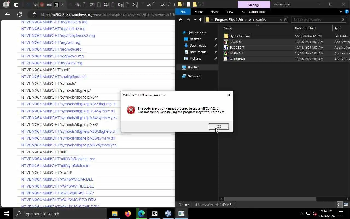The image size is (350, 219).
Task: Open 7-Zip from the taskbar
Action: point(155,214)
